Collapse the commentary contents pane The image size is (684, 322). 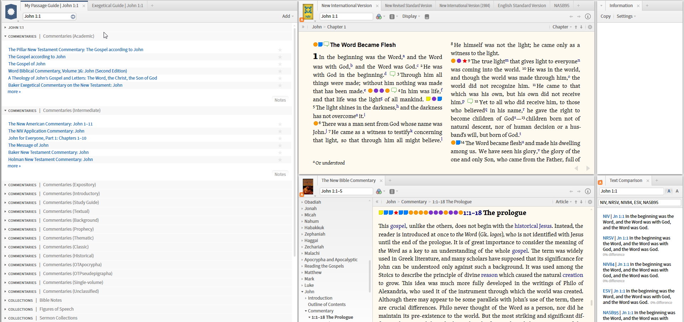pyautogui.click(x=377, y=202)
